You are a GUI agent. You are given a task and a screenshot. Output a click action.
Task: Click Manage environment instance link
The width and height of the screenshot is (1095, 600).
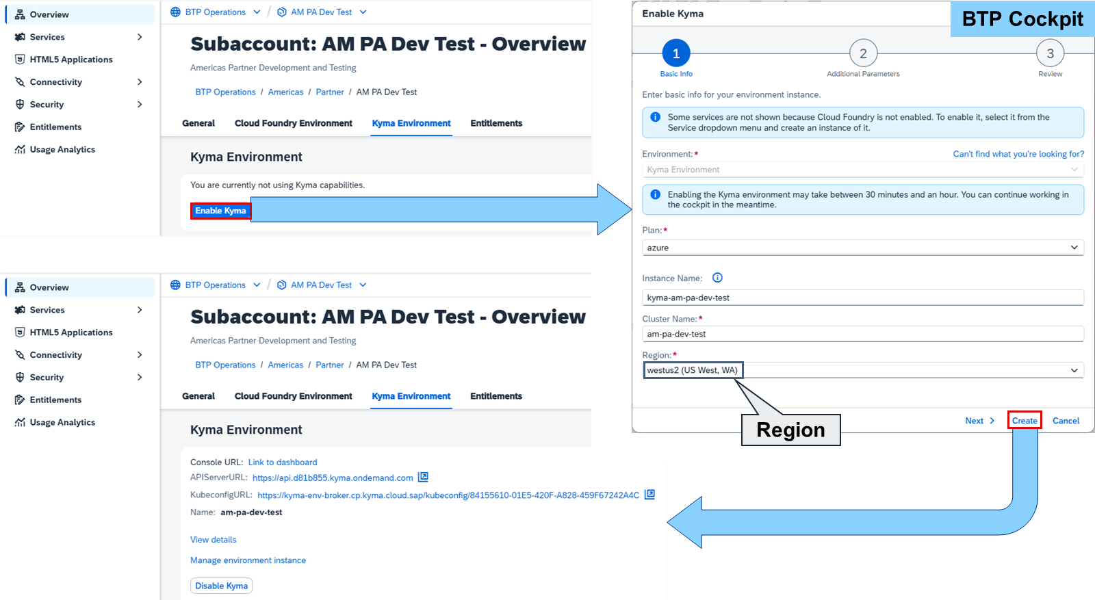248,560
